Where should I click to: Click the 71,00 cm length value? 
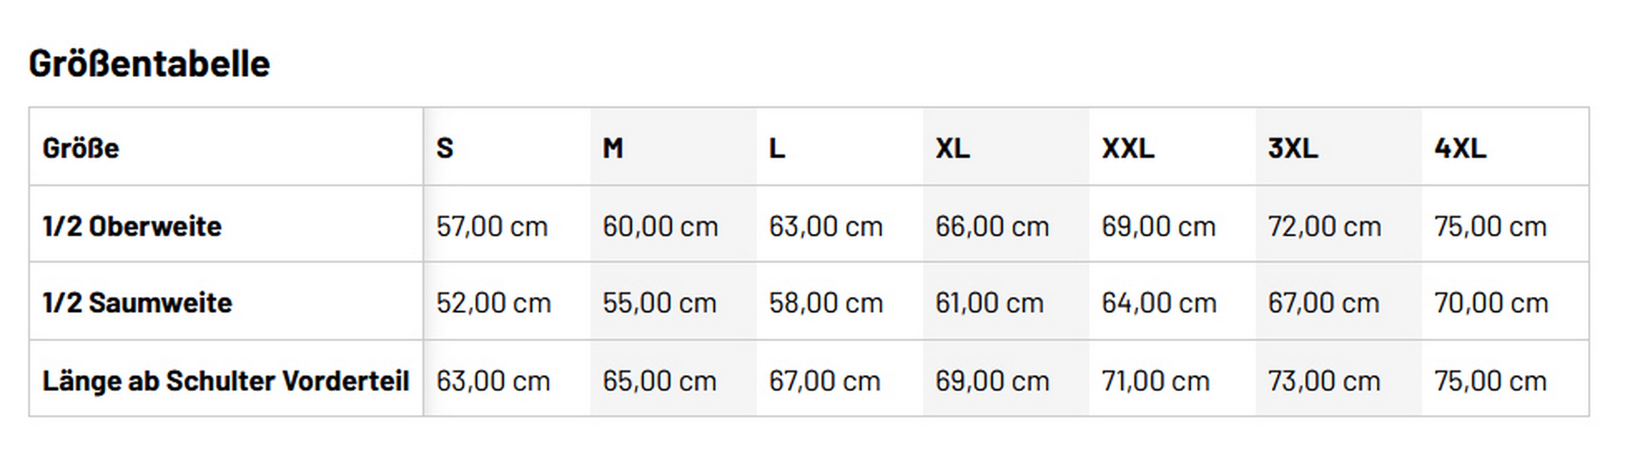point(1155,382)
